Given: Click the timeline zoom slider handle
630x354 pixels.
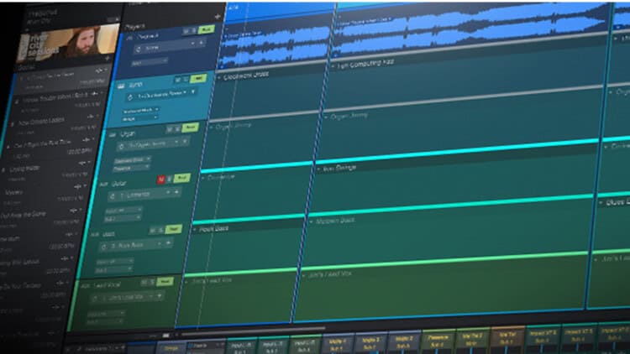Looking at the screenshot, I should click(166, 336).
